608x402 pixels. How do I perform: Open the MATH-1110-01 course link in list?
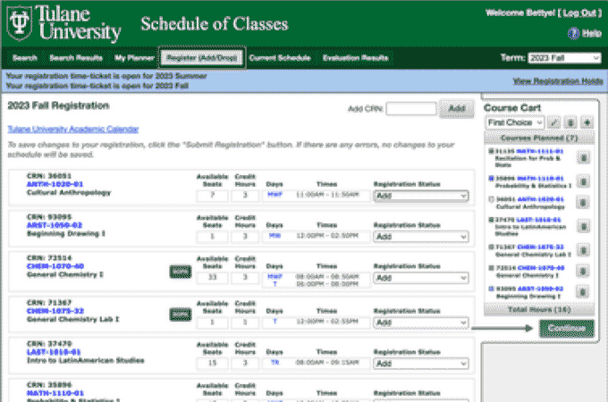tap(55, 393)
